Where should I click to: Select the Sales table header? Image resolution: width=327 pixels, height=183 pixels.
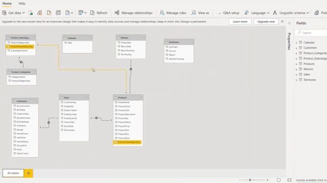point(74,98)
